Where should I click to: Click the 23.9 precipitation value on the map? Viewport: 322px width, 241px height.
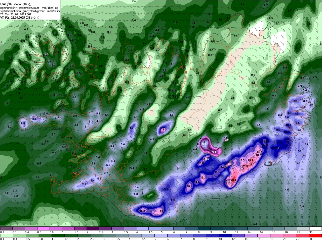(x=245, y=166)
